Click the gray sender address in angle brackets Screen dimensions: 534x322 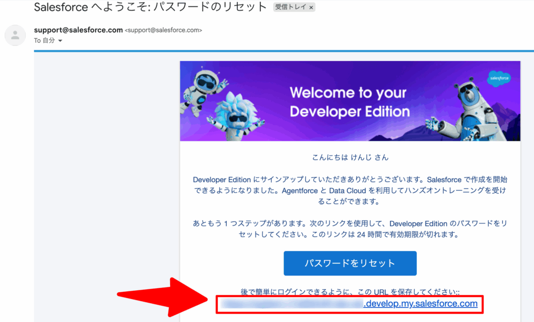(163, 30)
